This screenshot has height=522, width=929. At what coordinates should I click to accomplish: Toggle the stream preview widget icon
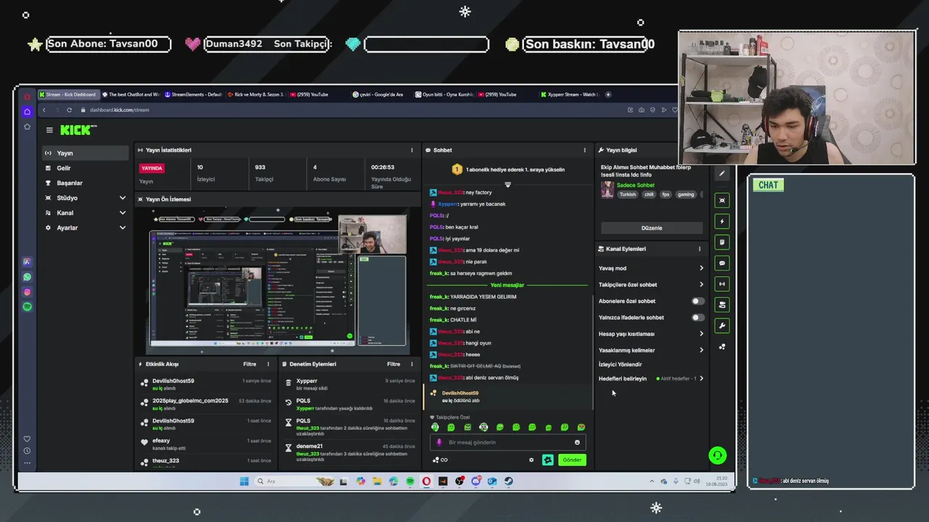721,200
